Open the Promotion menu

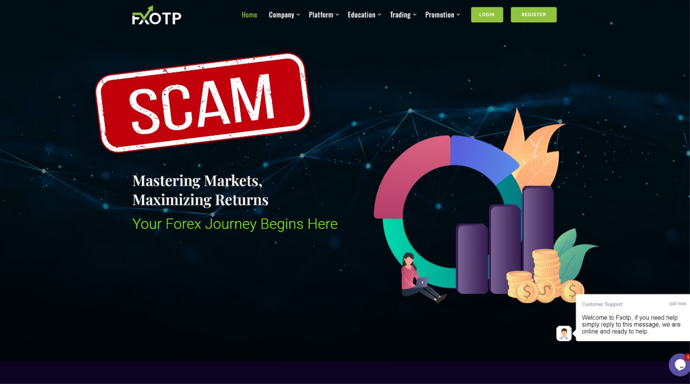pos(442,15)
